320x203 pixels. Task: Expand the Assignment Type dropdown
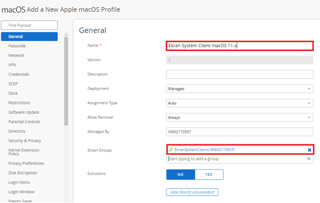pyautogui.click(x=240, y=103)
